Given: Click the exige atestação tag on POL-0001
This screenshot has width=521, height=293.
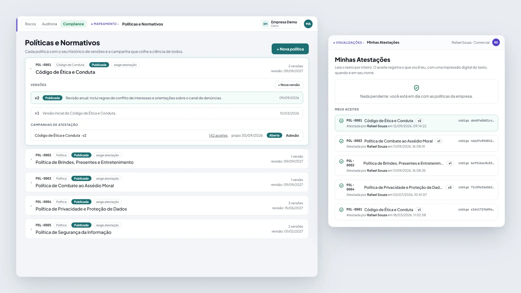Looking at the screenshot, I should (125, 65).
